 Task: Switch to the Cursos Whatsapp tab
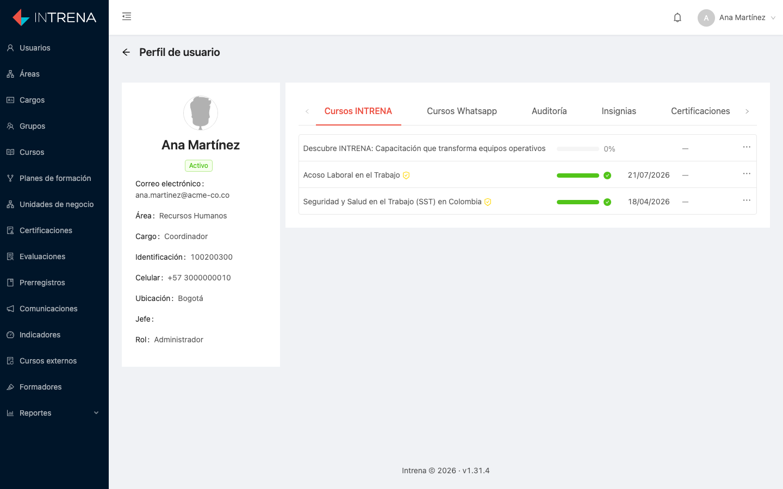[462, 111]
